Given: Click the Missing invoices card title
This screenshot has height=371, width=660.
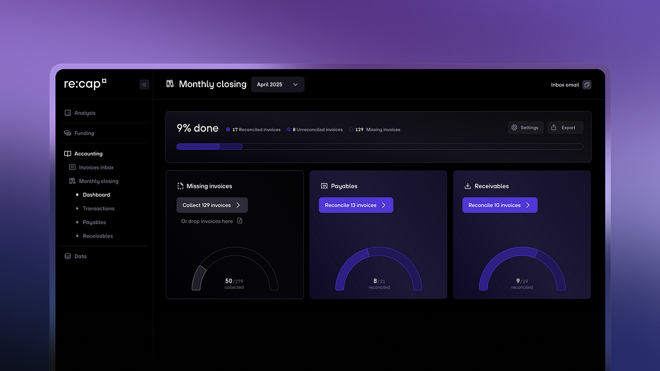Looking at the screenshot, I should [x=209, y=186].
